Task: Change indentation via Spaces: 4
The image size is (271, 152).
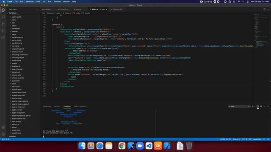Action: click(x=236, y=139)
